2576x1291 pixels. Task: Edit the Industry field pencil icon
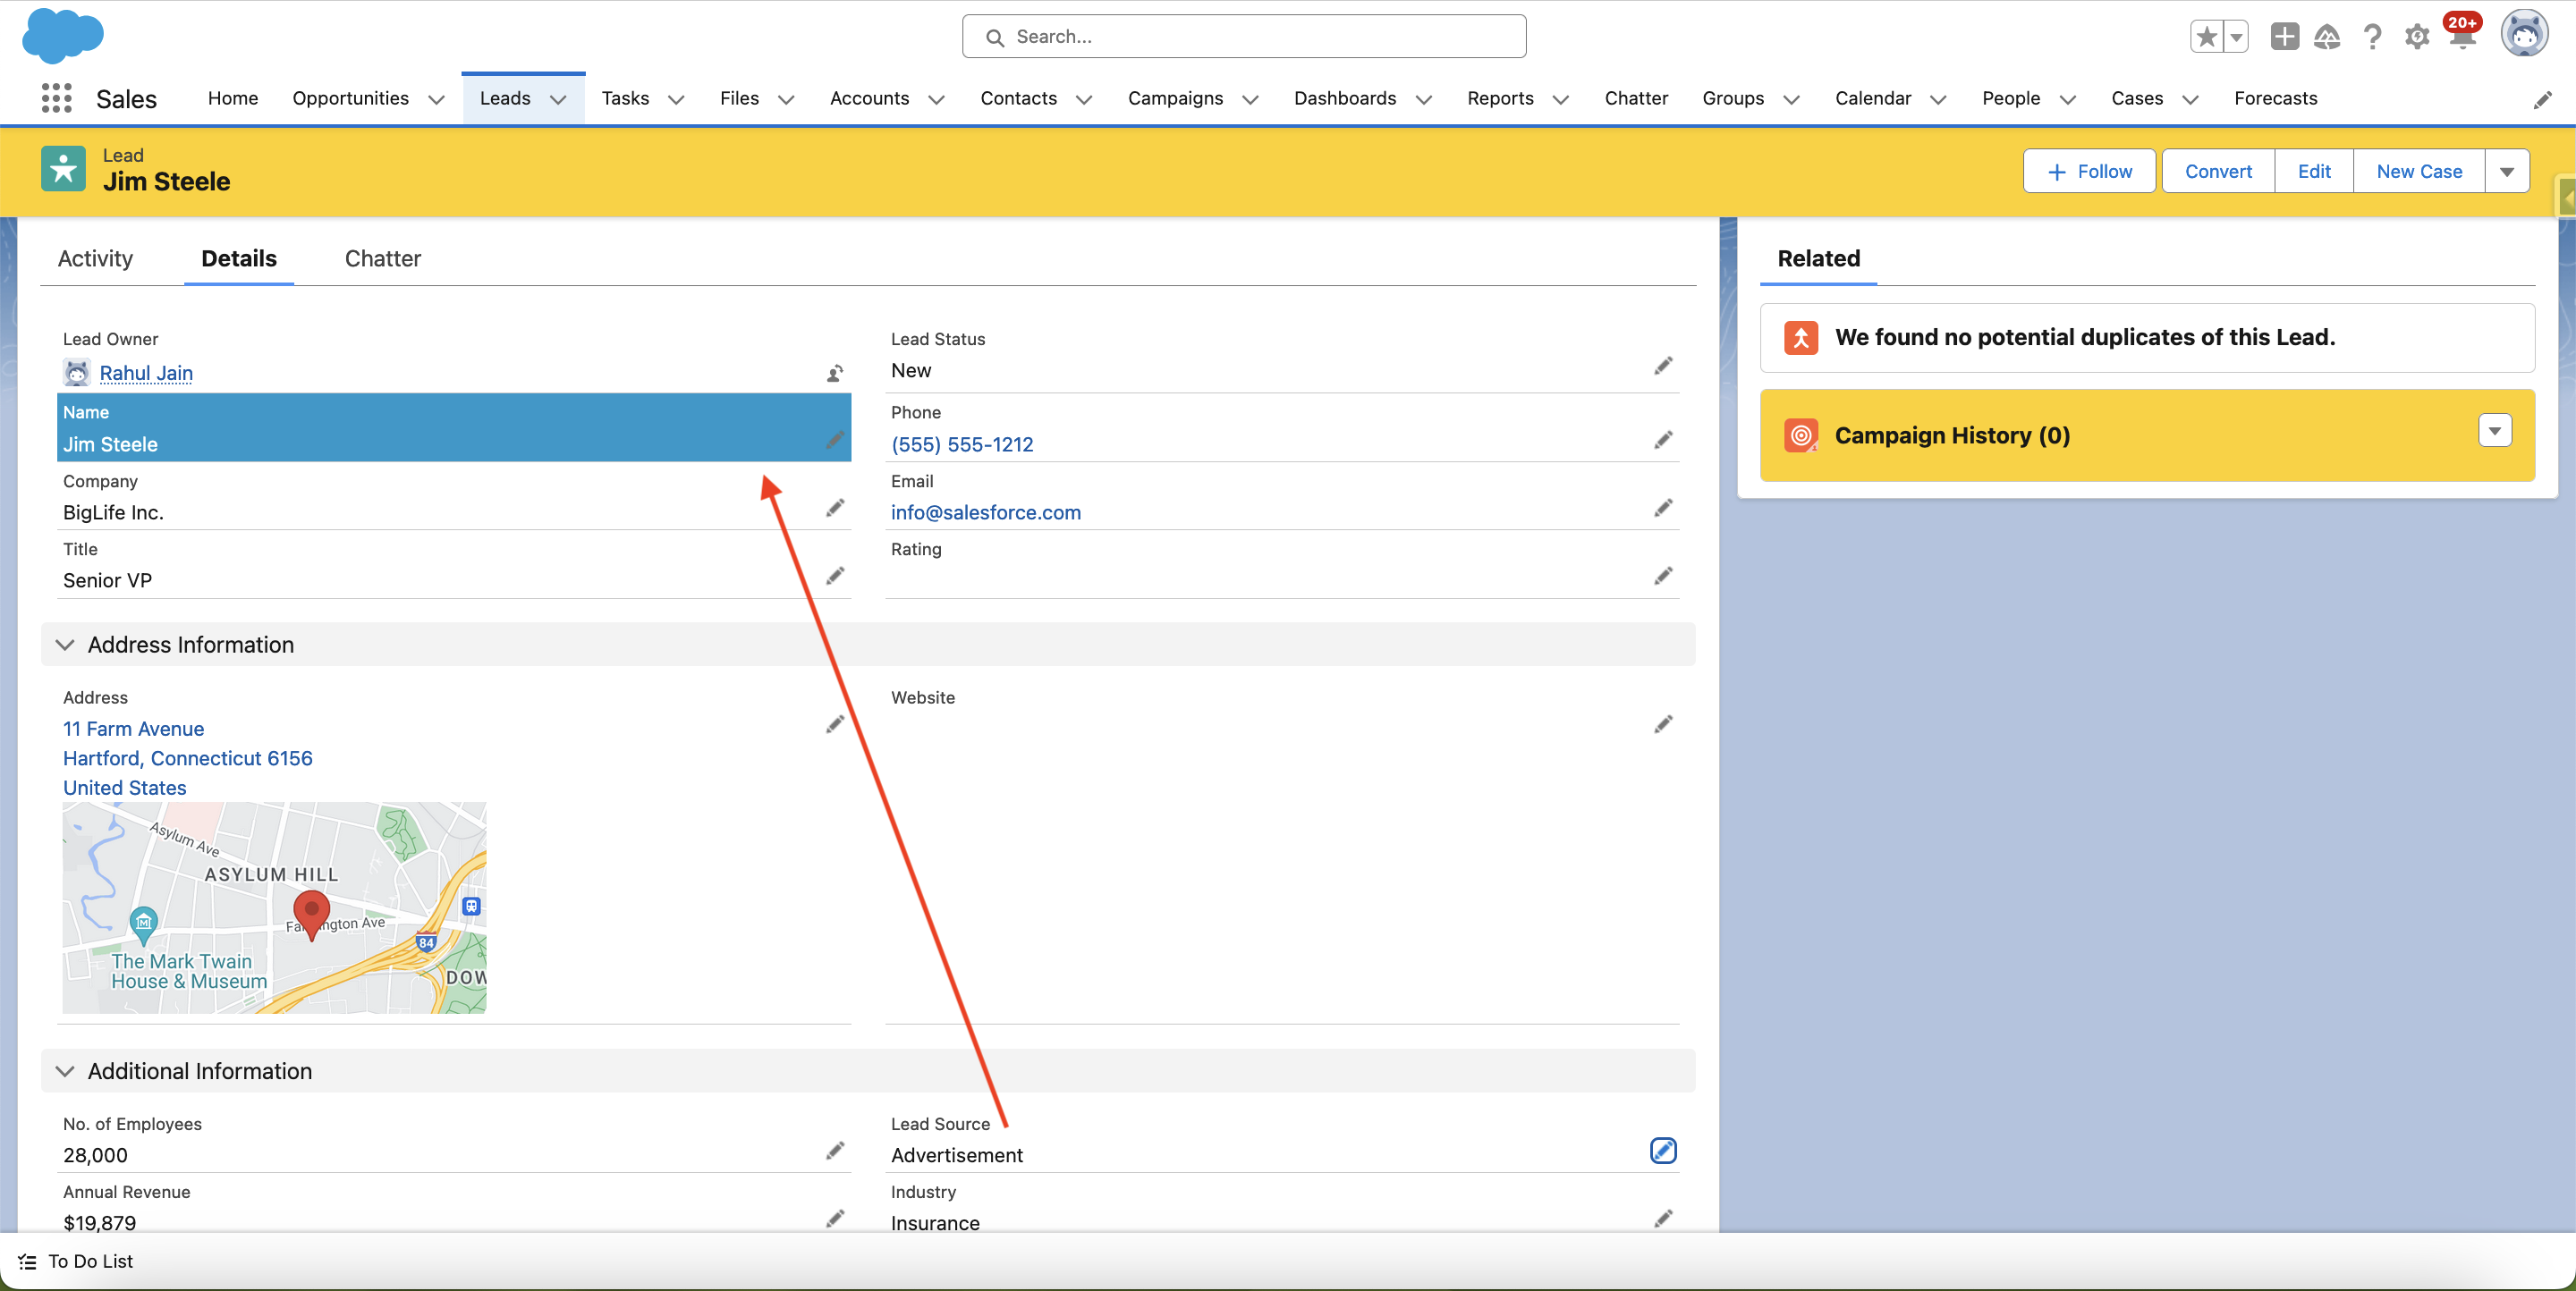[1663, 1218]
